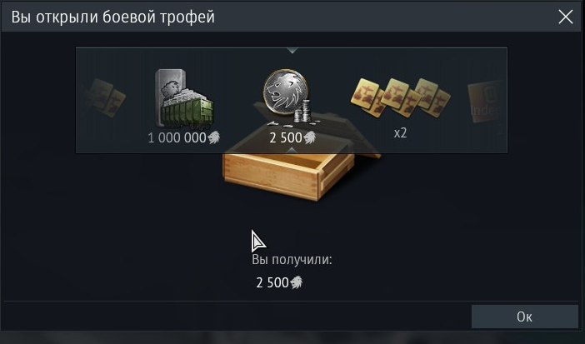Click the bottom roulette pointer arrow
The width and height of the screenshot is (585, 344).
[292, 150]
